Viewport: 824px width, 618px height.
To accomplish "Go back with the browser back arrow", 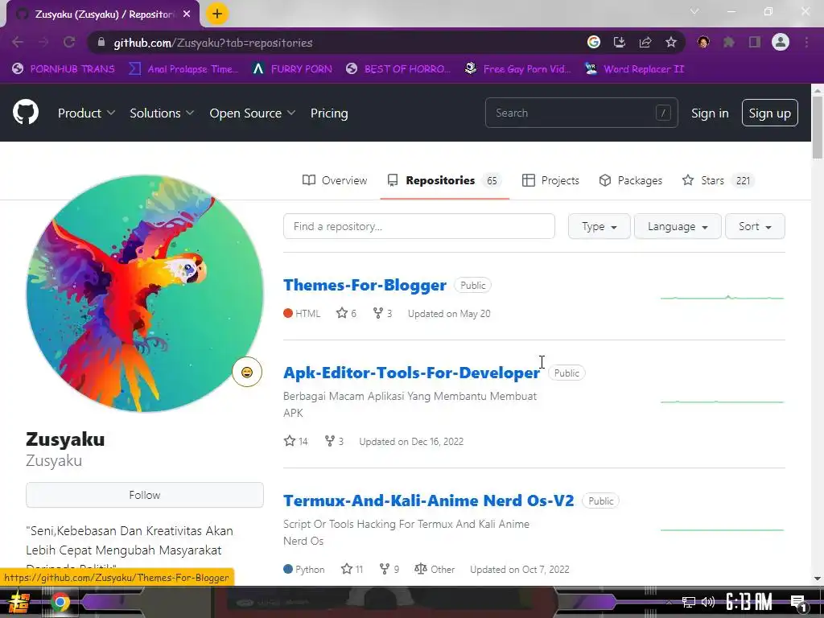I will (18, 43).
